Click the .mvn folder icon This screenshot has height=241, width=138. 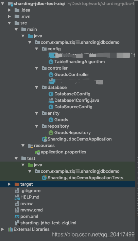(17, 16)
